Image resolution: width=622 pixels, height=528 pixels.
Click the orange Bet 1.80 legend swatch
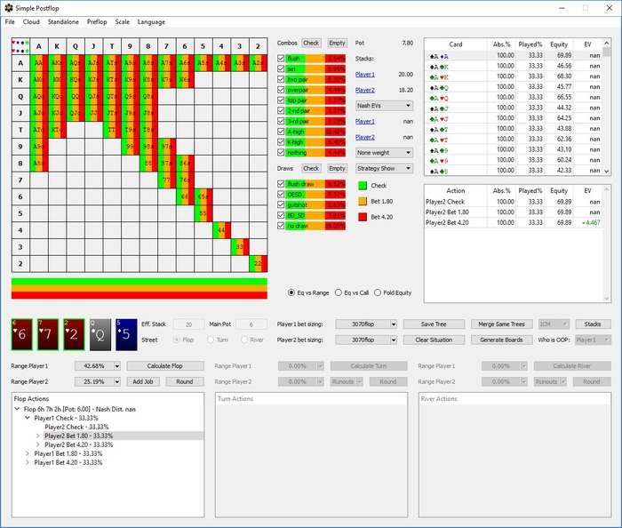tap(363, 201)
